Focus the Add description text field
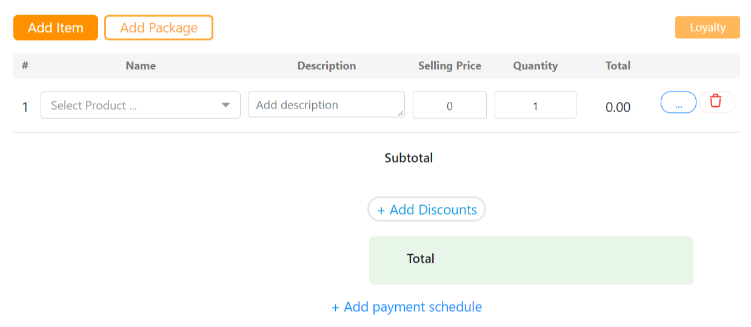Screen dimensions: 751x327 click(327, 104)
